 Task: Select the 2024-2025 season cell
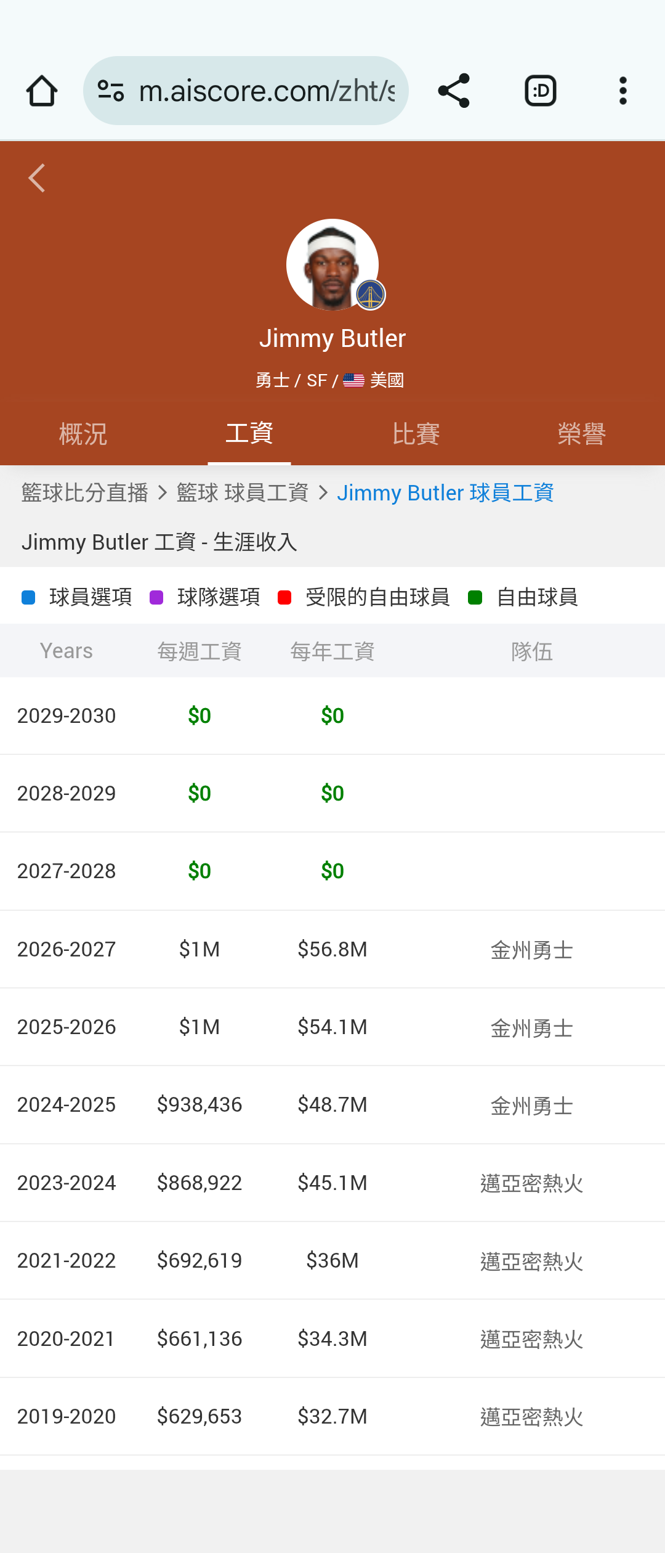pos(66,1104)
